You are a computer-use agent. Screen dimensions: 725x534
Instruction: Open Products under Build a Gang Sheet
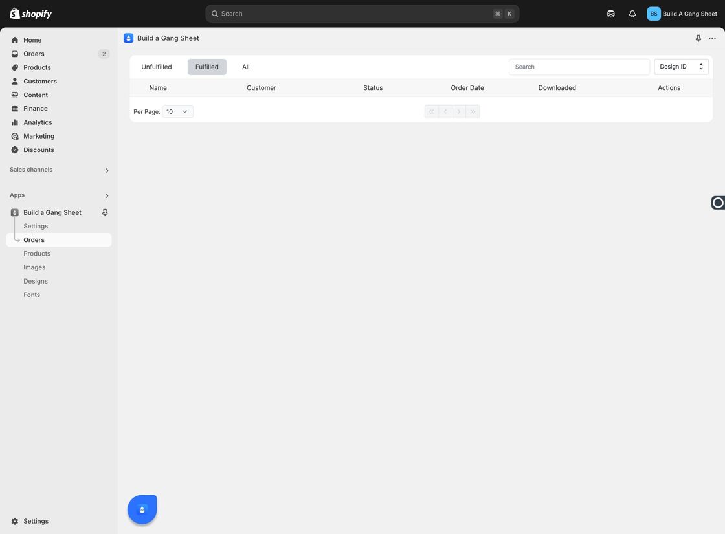pyautogui.click(x=37, y=253)
